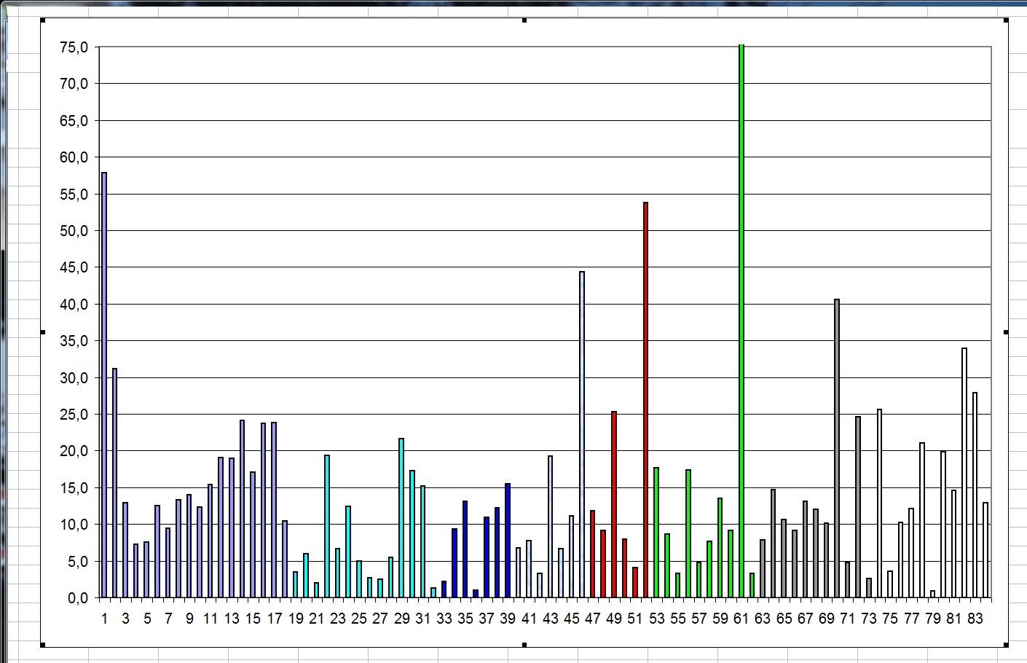Click the red bar at category 49
Image resolution: width=1027 pixels, height=663 pixels.
pyautogui.click(x=614, y=504)
